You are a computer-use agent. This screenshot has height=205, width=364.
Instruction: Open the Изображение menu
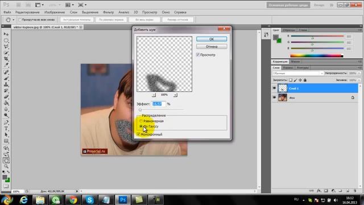[x=55, y=13]
